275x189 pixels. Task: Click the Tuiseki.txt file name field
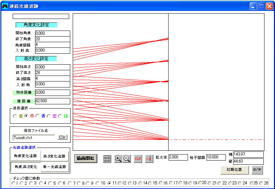tap(34, 138)
